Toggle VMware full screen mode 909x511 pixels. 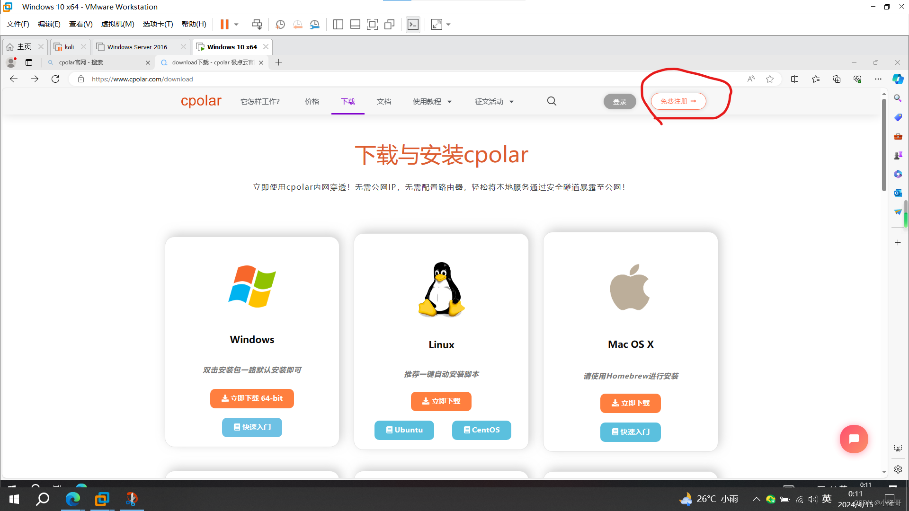point(372,24)
